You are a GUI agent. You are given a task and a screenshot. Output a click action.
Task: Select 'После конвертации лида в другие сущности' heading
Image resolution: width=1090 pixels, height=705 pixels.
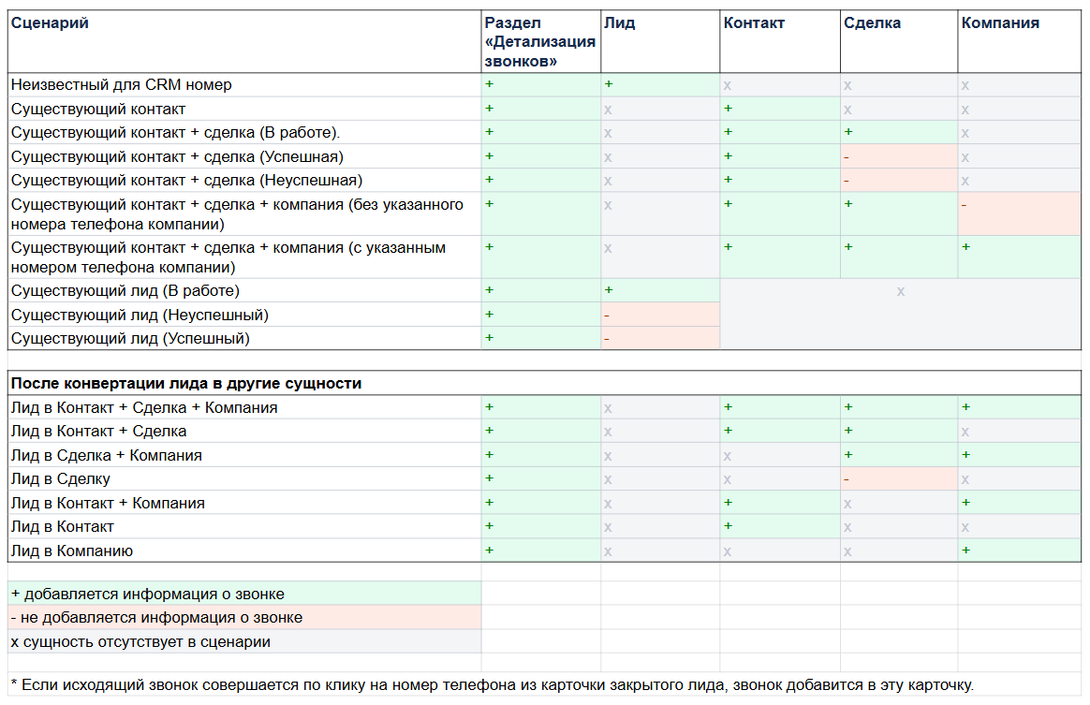[x=186, y=384]
